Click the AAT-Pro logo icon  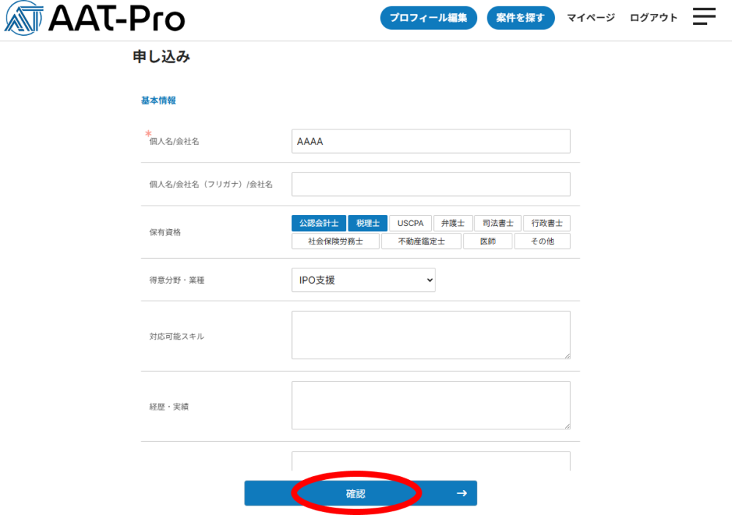pyautogui.click(x=23, y=18)
